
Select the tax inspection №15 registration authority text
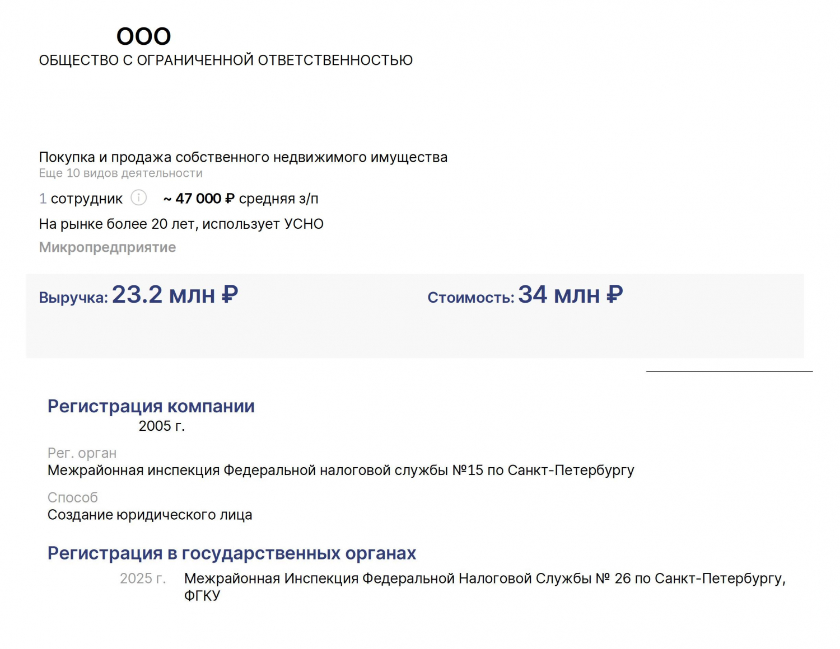point(340,471)
